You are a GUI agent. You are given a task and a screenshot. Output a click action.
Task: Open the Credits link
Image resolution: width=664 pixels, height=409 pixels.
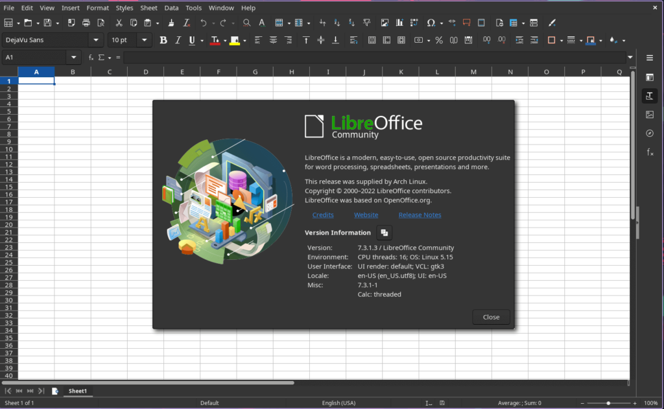coord(323,215)
